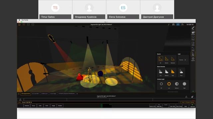Set Ambient Light to Low
213x119 pixels.
169,85
